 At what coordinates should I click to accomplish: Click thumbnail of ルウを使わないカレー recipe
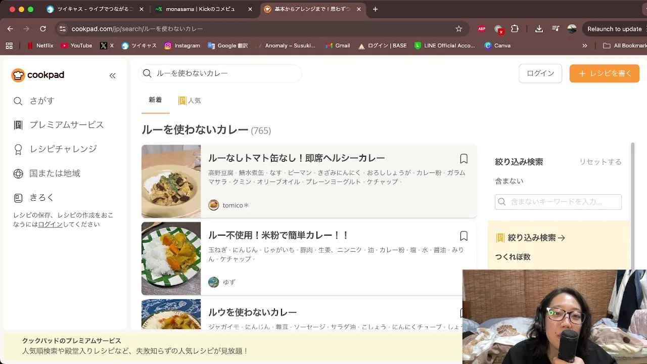tap(171, 314)
